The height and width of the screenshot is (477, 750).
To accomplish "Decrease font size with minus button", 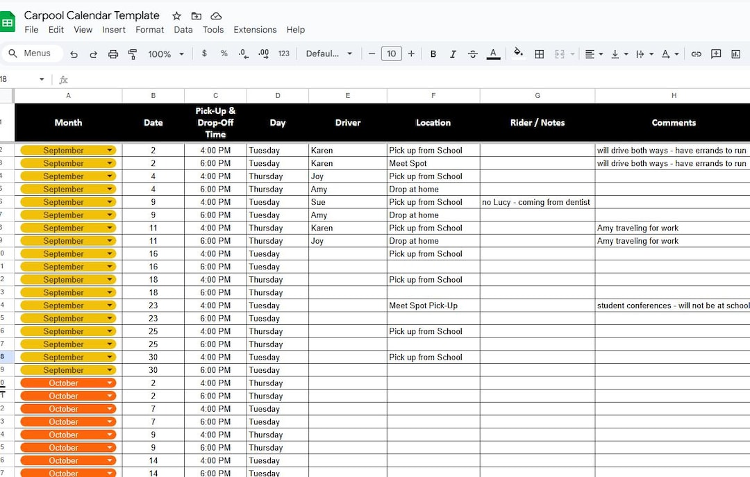I will (x=372, y=53).
